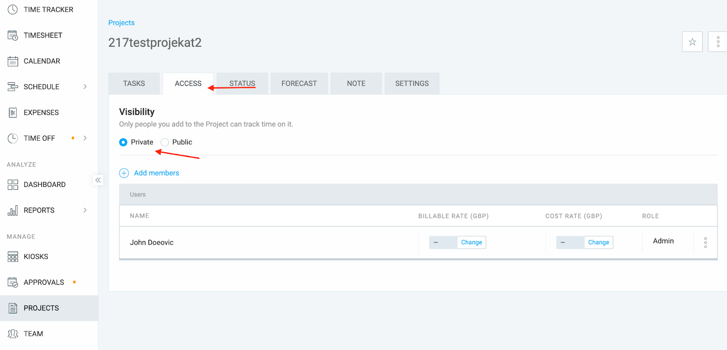Switch to the Status tab
The width and height of the screenshot is (727, 350).
(242, 83)
